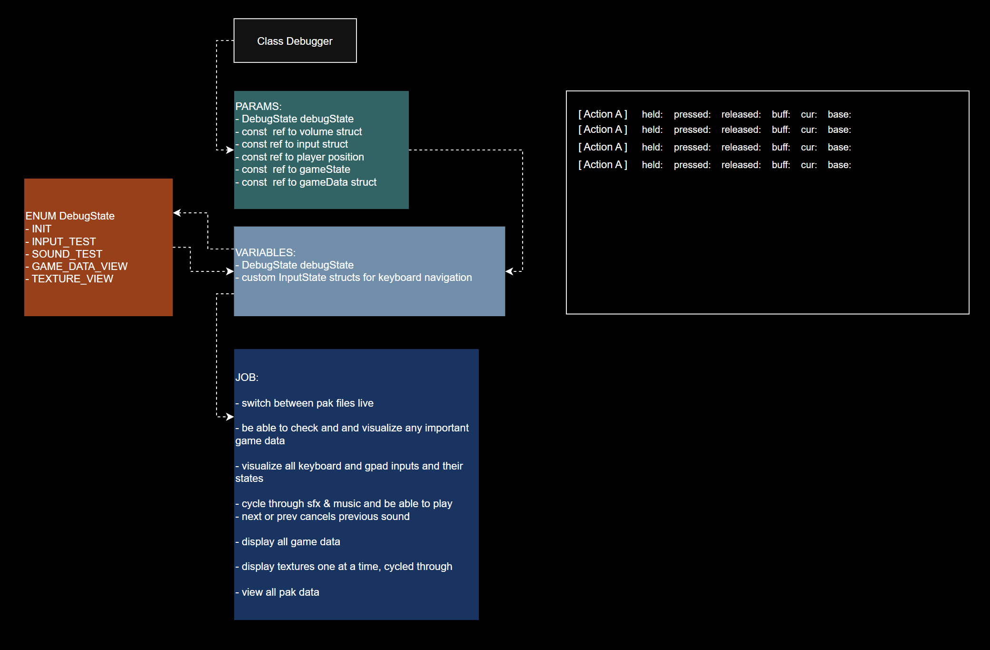Click the arrowhead entering the PARAMS block
Viewport: 990px width, 650px height.
(x=229, y=150)
